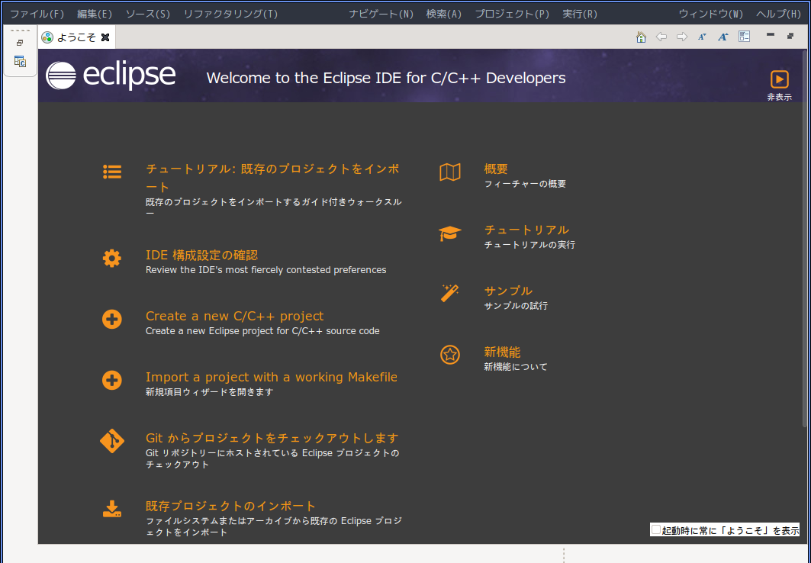Close the ようこそ tab with its X
The height and width of the screenshot is (563, 811).
click(x=105, y=37)
